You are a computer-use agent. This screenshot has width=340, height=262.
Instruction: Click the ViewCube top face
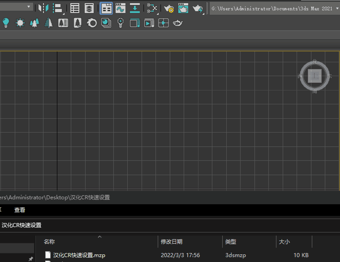pos(315,76)
